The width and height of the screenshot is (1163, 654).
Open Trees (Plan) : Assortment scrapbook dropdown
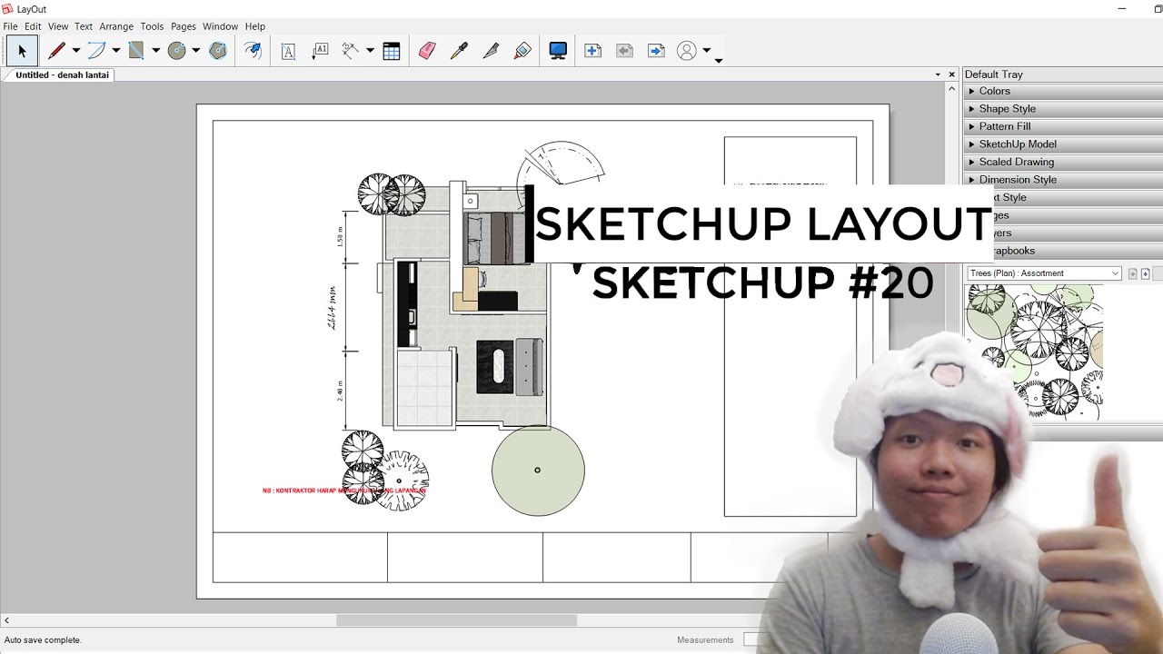1044,273
